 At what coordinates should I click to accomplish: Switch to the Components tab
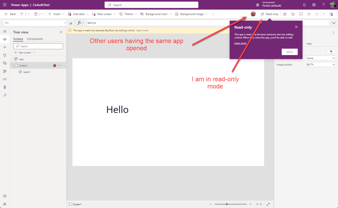click(x=35, y=39)
